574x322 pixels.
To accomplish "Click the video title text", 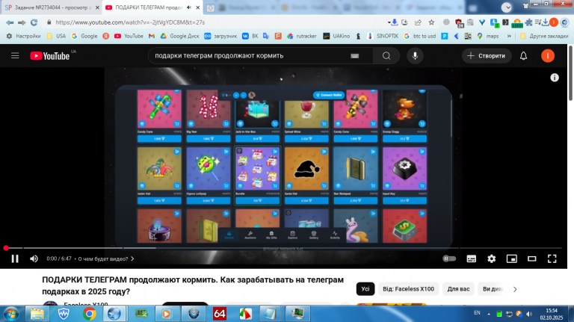I will [193, 285].
